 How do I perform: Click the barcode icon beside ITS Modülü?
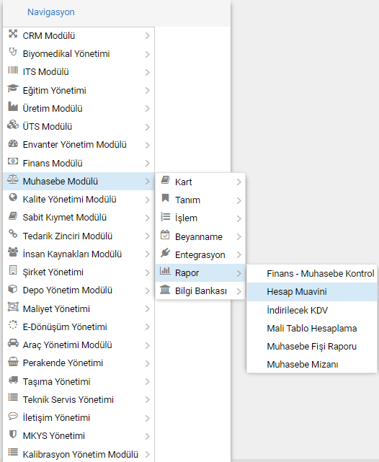13,70
